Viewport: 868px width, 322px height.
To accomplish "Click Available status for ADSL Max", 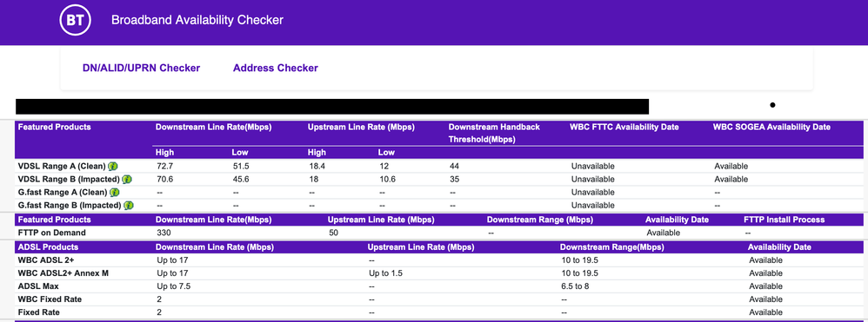I will (765, 286).
